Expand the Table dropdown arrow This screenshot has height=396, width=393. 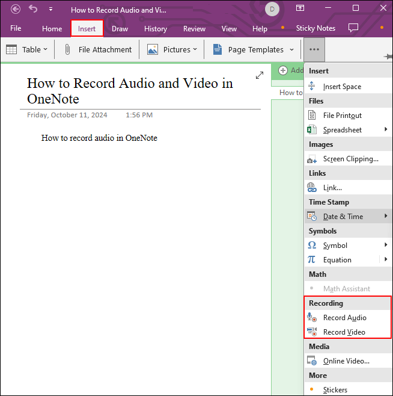click(46, 49)
